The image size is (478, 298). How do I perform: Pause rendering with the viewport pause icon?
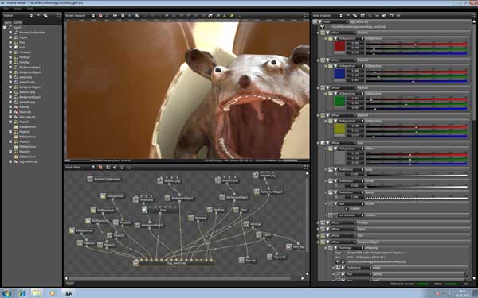[x=123, y=16]
